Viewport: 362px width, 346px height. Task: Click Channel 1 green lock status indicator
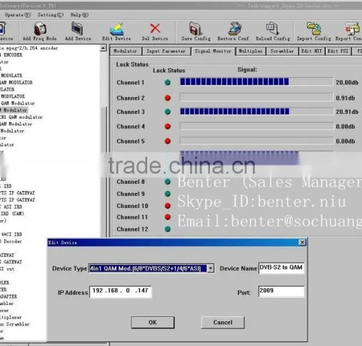[x=168, y=83]
